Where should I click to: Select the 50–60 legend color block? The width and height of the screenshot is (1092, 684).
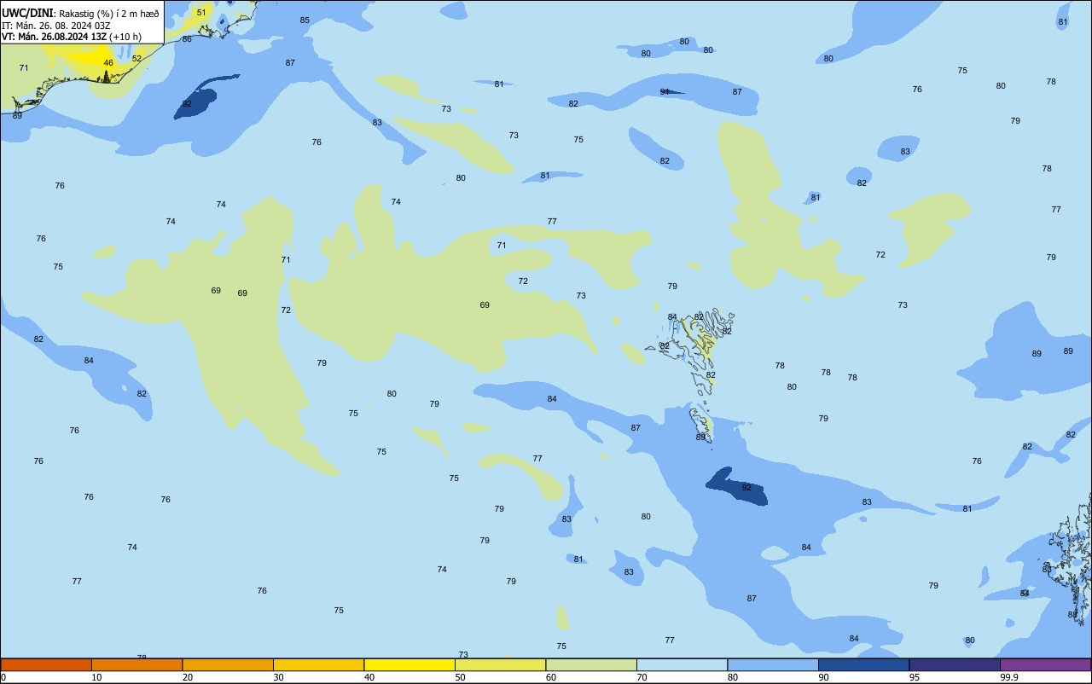pyautogui.click(x=500, y=664)
